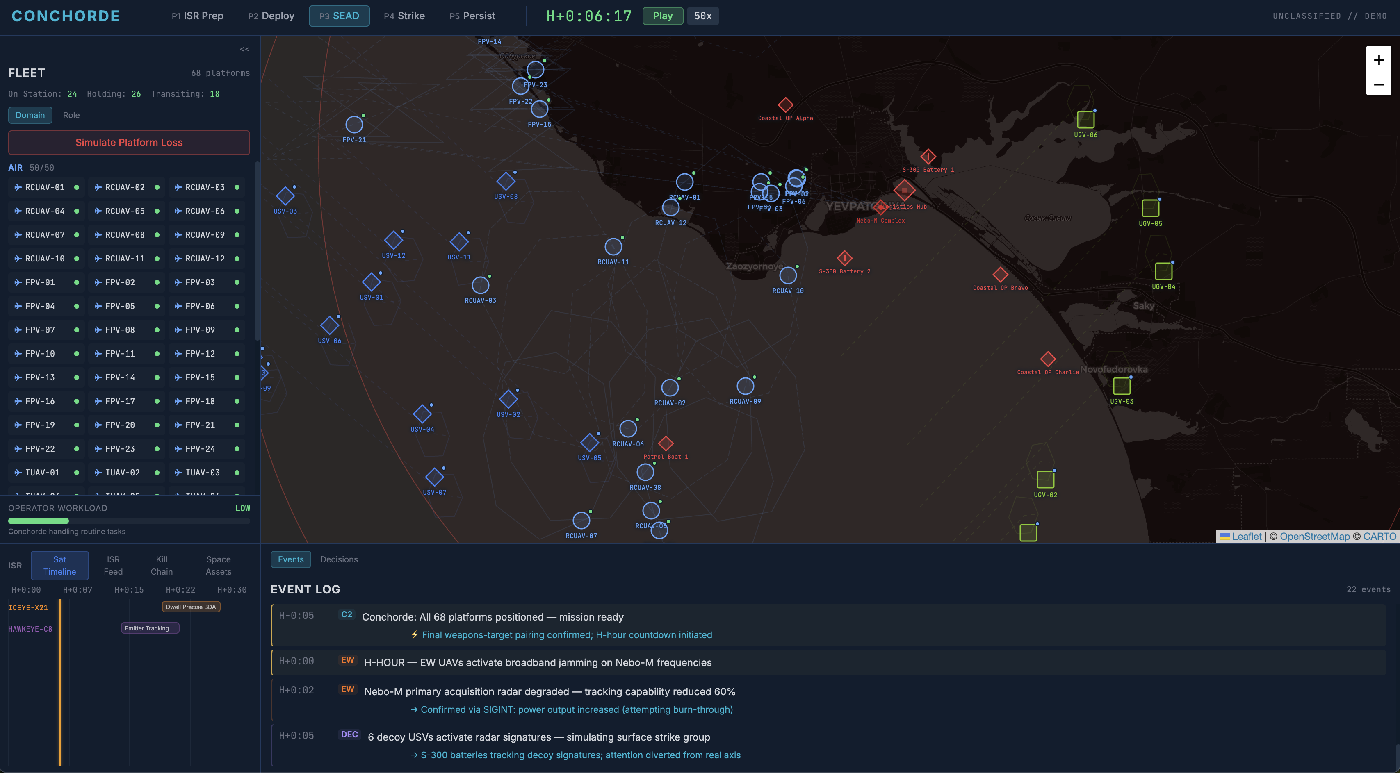Zoom in using the map plus control
Image resolution: width=1400 pixels, height=773 pixels.
point(1379,60)
